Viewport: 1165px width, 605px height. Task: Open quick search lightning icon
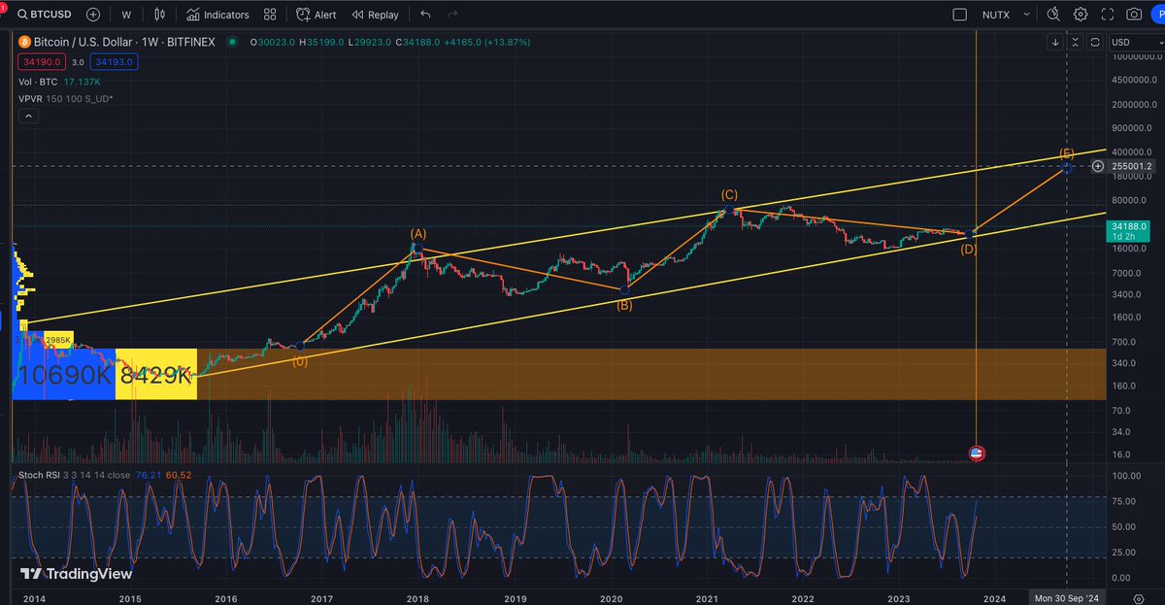pos(1054,15)
